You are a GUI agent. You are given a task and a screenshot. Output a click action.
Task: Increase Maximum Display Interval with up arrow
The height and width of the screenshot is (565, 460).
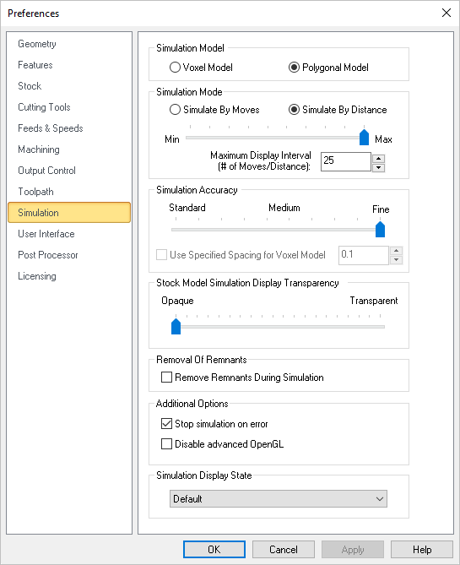pyautogui.click(x=378, y=158)
